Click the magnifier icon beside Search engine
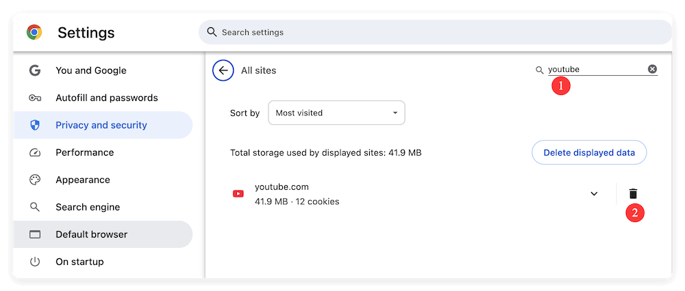The width and height of the screenshot is (685, 291). coord(34,207)
